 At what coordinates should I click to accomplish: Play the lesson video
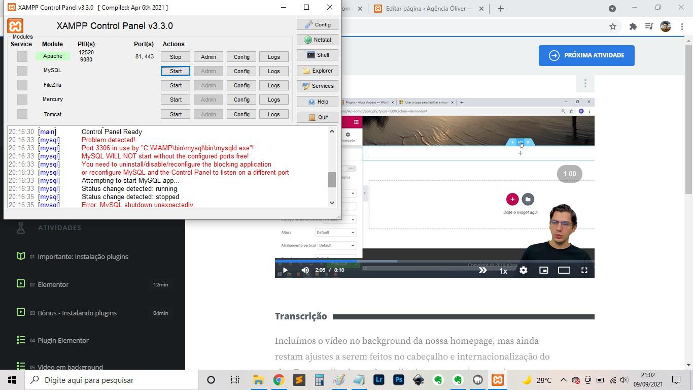pos(285,270)
